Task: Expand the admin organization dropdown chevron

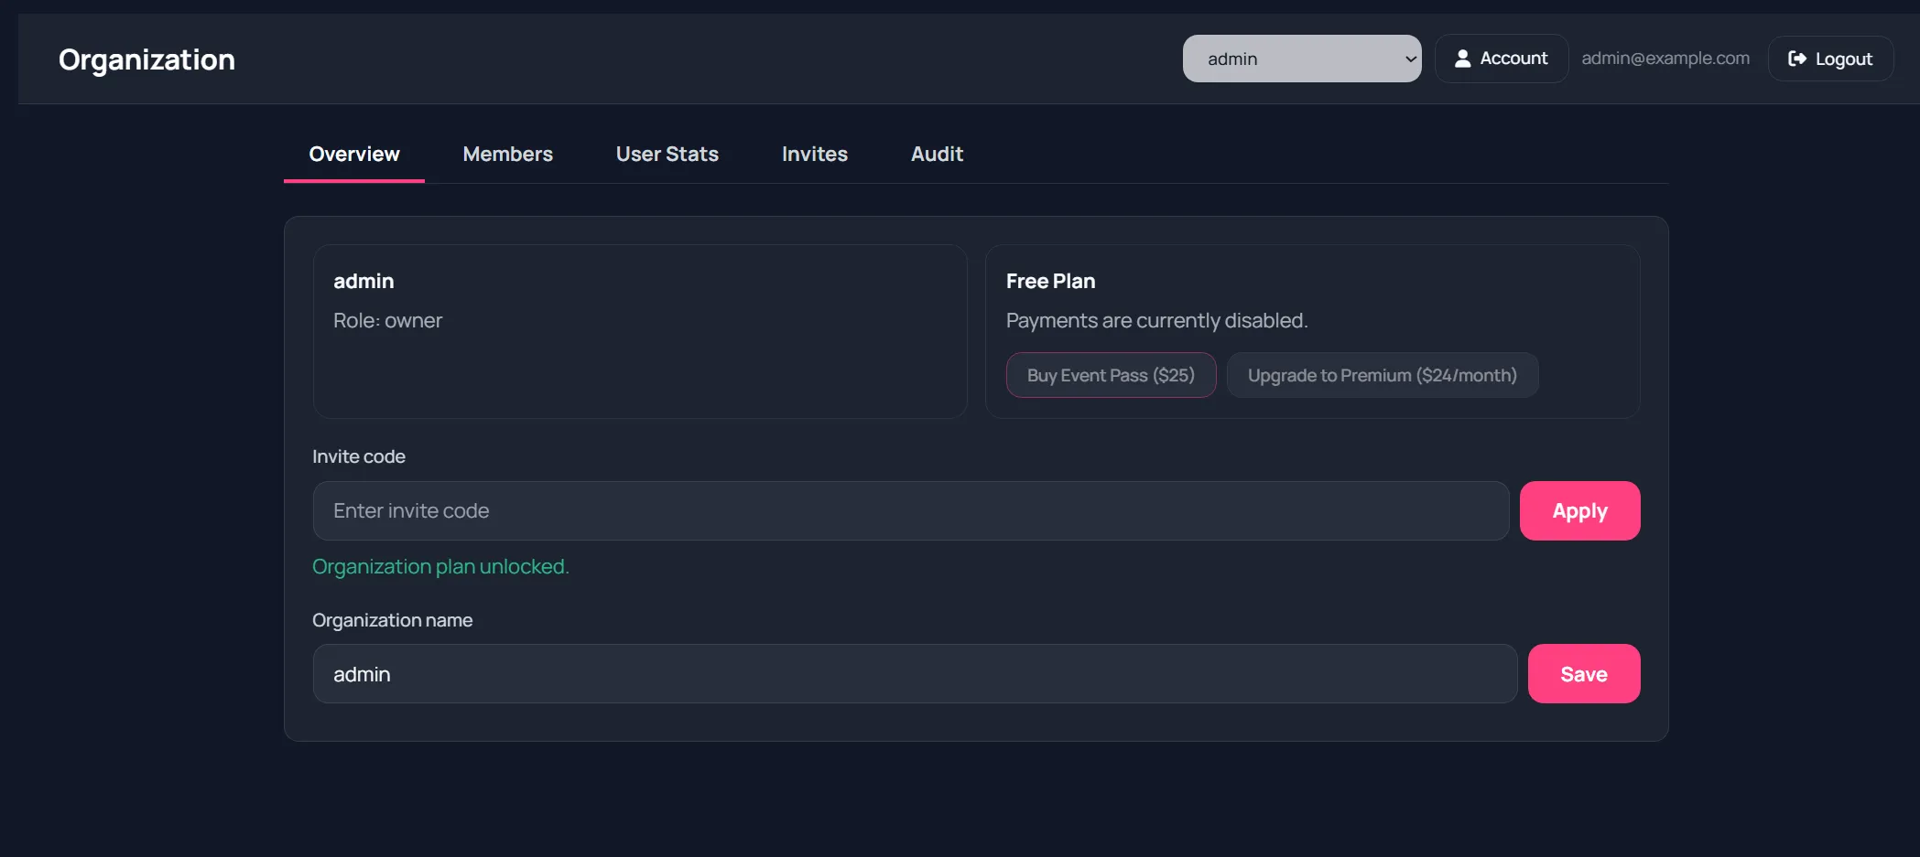Action: point(1410,59)
